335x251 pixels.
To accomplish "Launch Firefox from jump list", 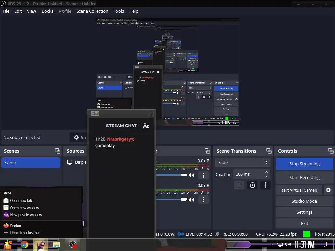I will 15,226.
